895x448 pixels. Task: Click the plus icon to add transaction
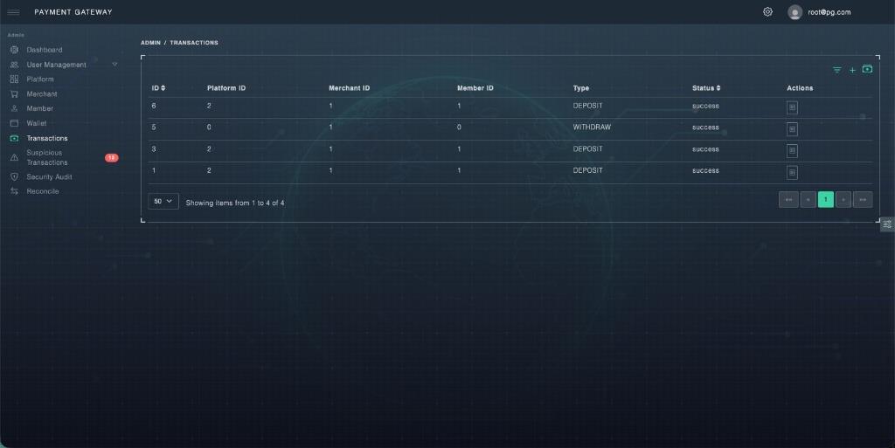click(x=852, y=70)
